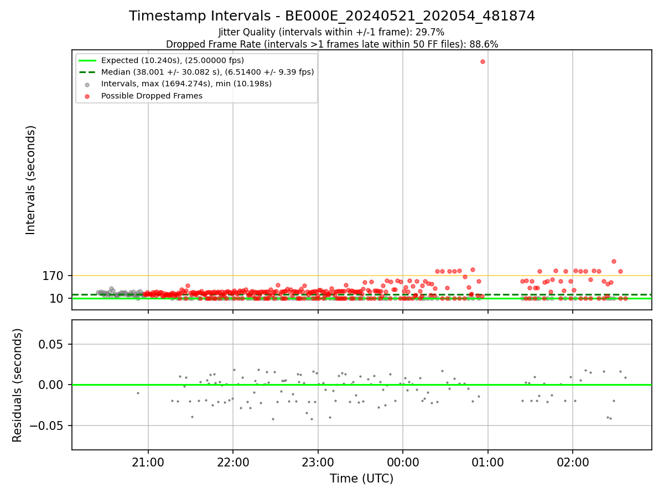
Task: Click the 0.05 tick label on the residuals axis
Action: coord(51,344)
